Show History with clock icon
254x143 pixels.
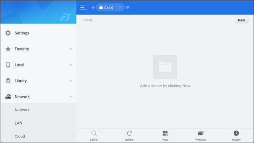[x=236, y=133]
